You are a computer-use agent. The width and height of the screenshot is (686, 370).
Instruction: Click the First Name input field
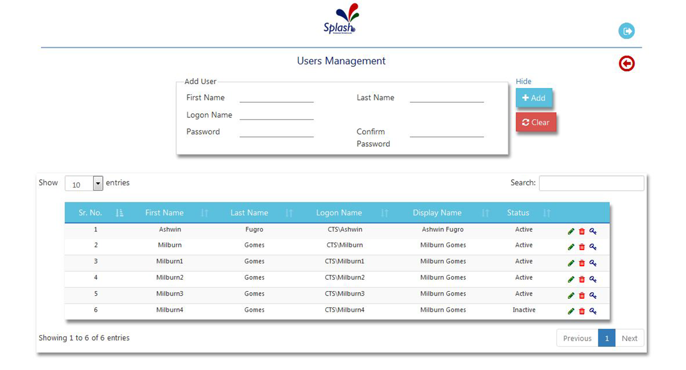pyautogui.click(x=276, y=98)
